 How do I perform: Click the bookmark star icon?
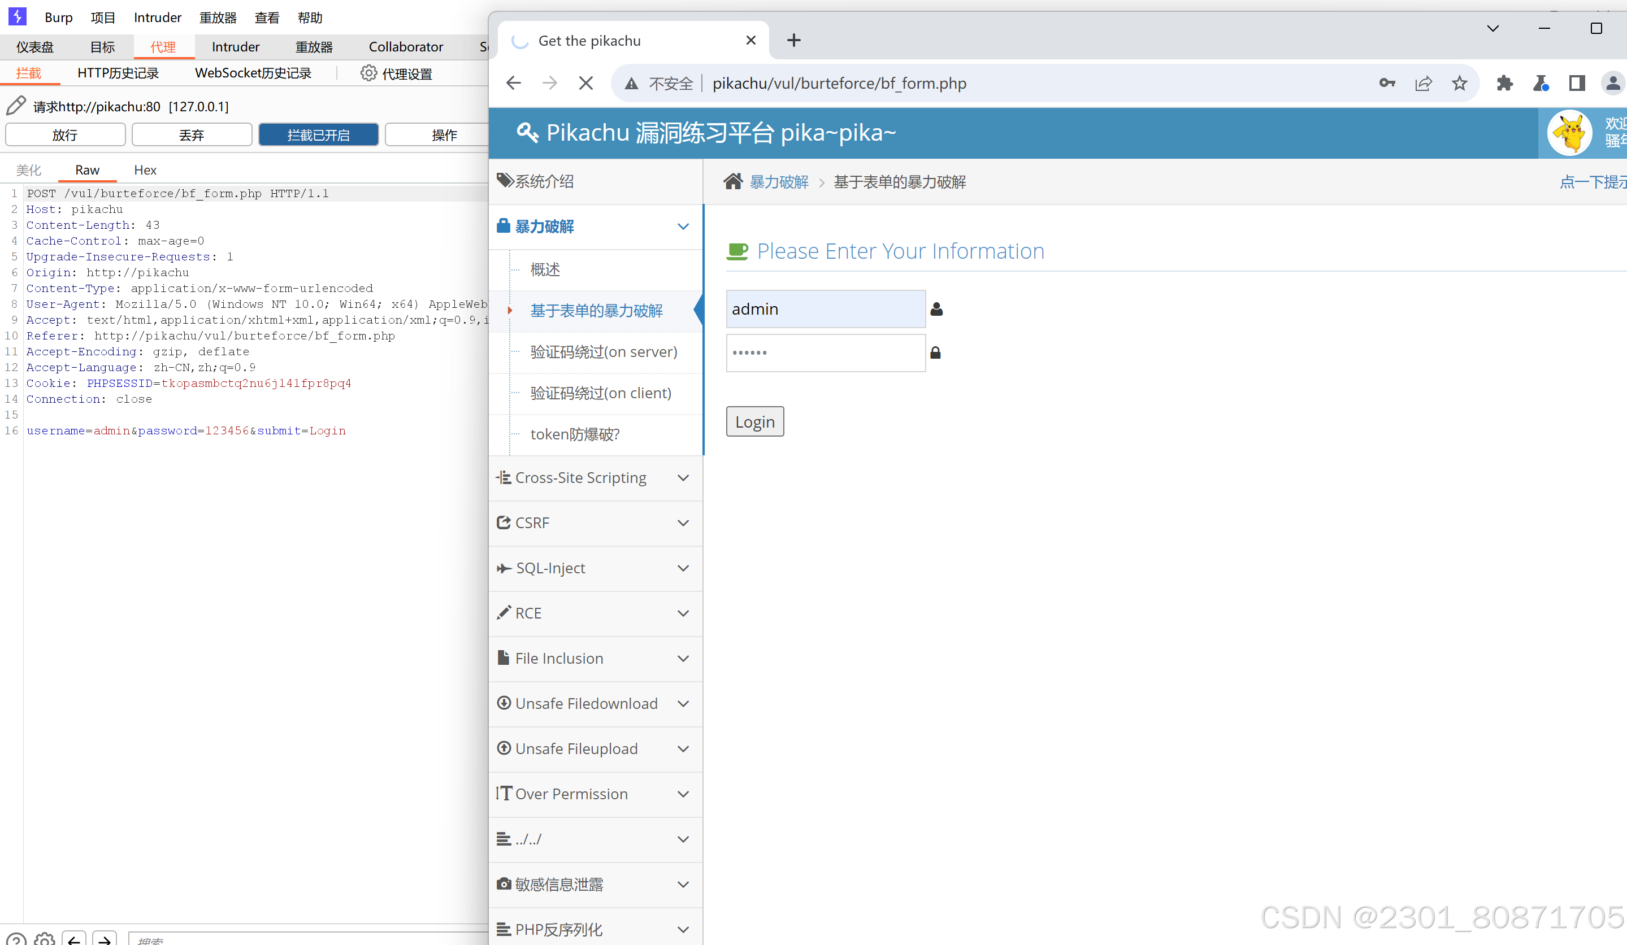(1459, 83)
